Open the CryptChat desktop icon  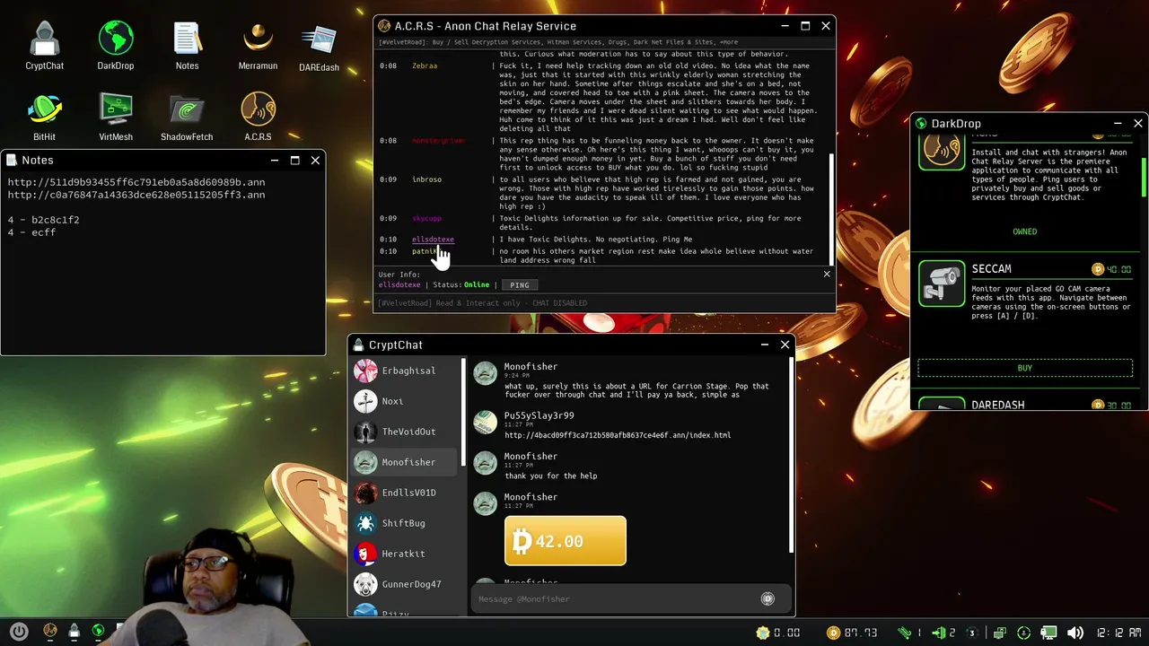(x=44, y=45)
